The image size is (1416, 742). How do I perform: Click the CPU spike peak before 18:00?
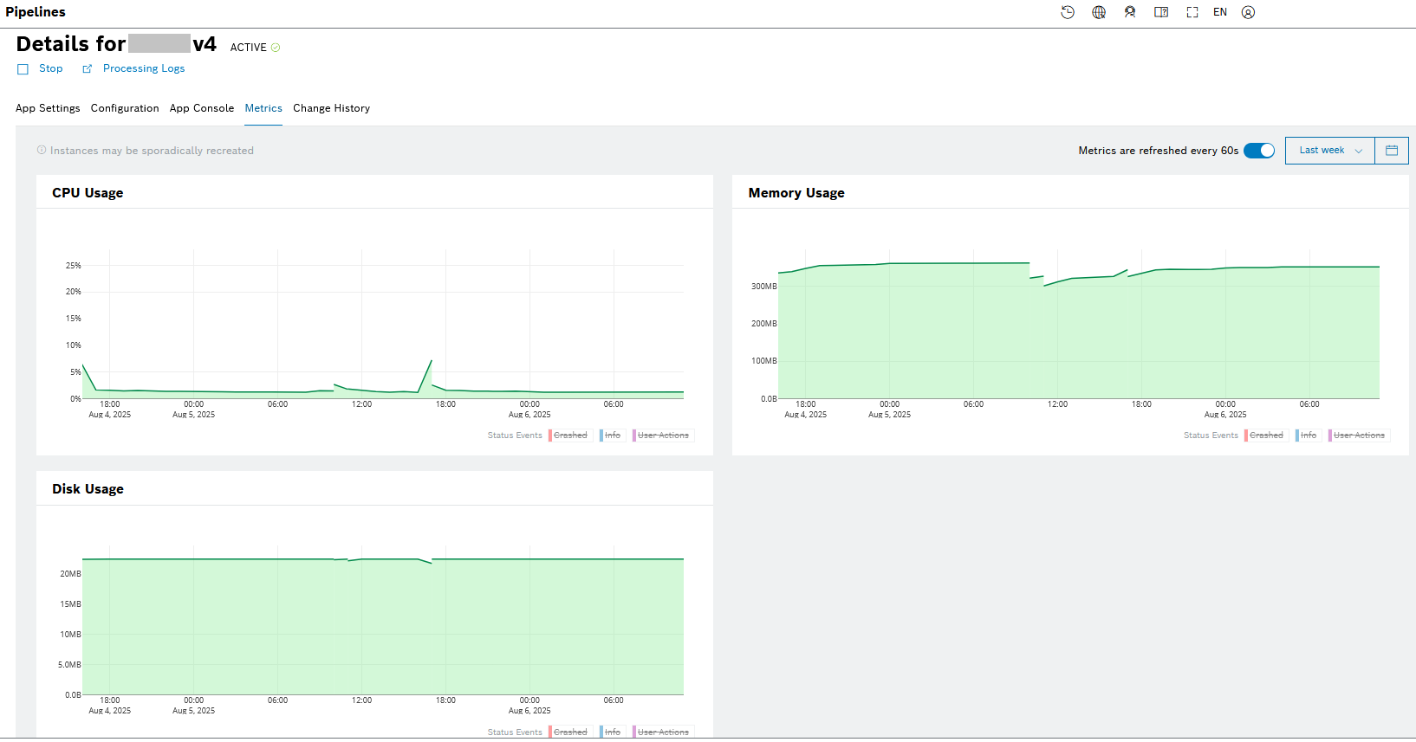pyautogui.click(x=432, y=361)
